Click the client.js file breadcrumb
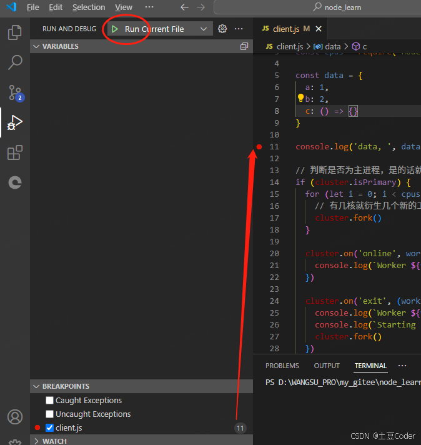Image resolution: width=421 pixels, height=445 pixels. (285, 46)
